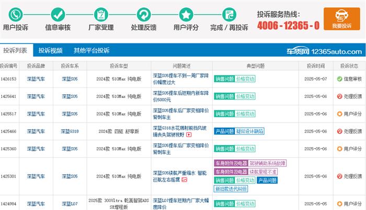Click the 用户评分 star icon
This screenshot has width=366, height=210.
(186, 14)
